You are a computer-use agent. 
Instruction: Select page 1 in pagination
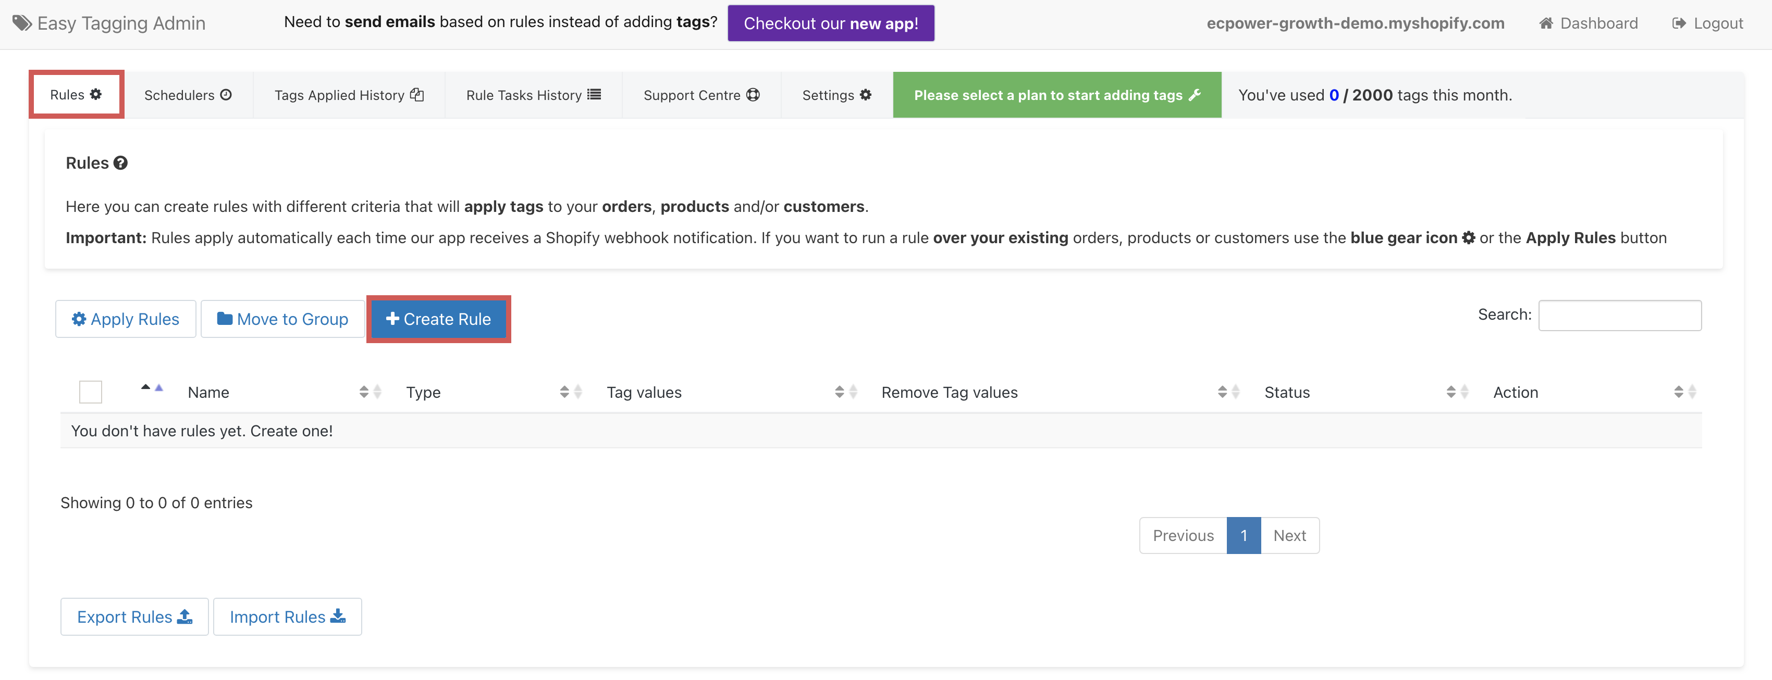point(1244,536)
